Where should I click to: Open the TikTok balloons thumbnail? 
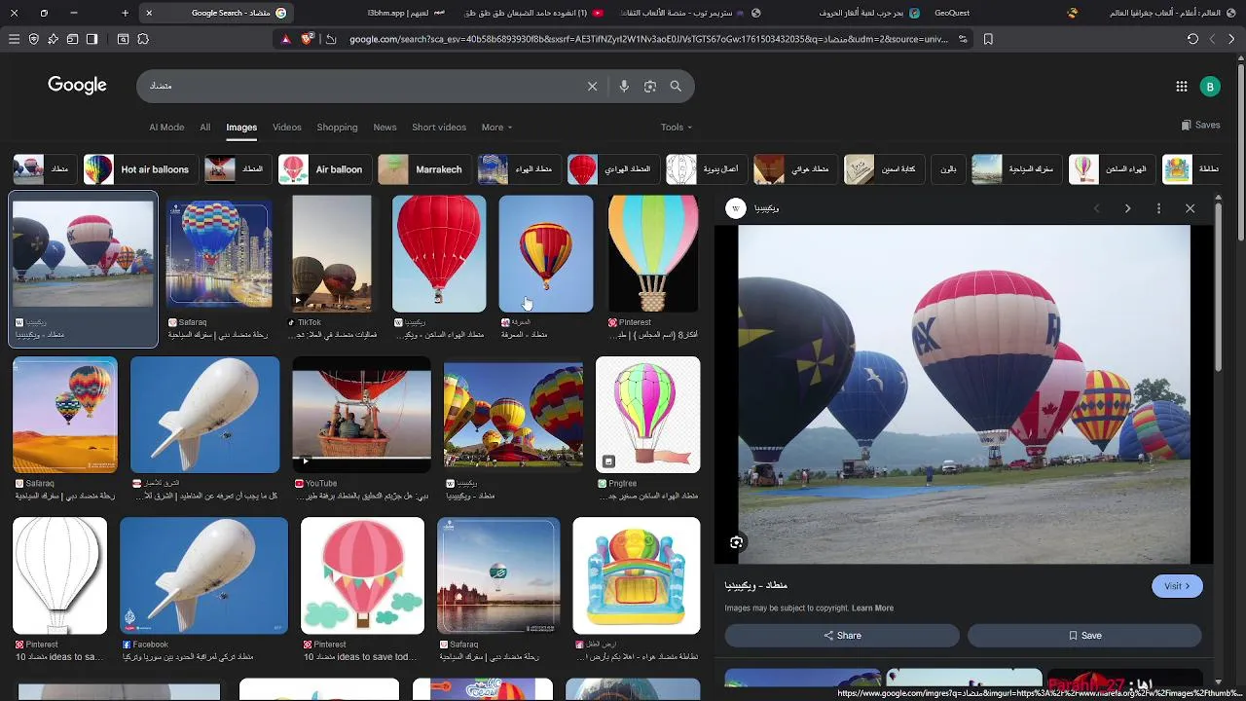coord(332,254)
